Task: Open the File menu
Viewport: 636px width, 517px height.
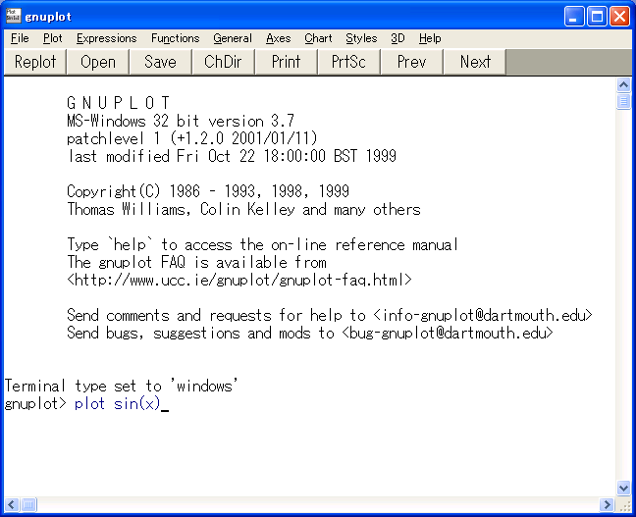Action: click(x=20, y=38)
